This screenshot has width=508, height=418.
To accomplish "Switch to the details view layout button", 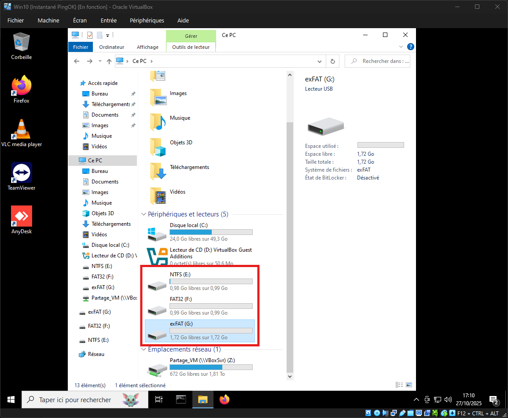I will click(399, 385).
